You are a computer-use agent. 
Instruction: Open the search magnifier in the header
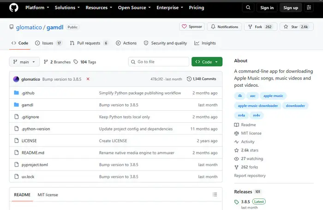(x=248, y=8)
